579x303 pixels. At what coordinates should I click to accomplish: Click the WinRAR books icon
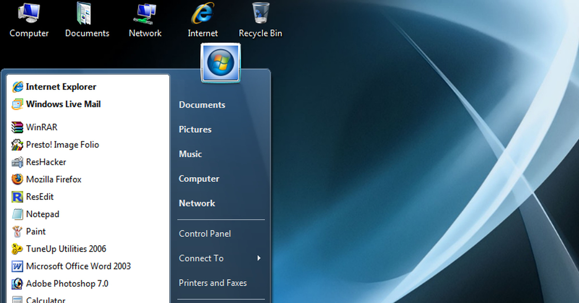pos(18,127)
